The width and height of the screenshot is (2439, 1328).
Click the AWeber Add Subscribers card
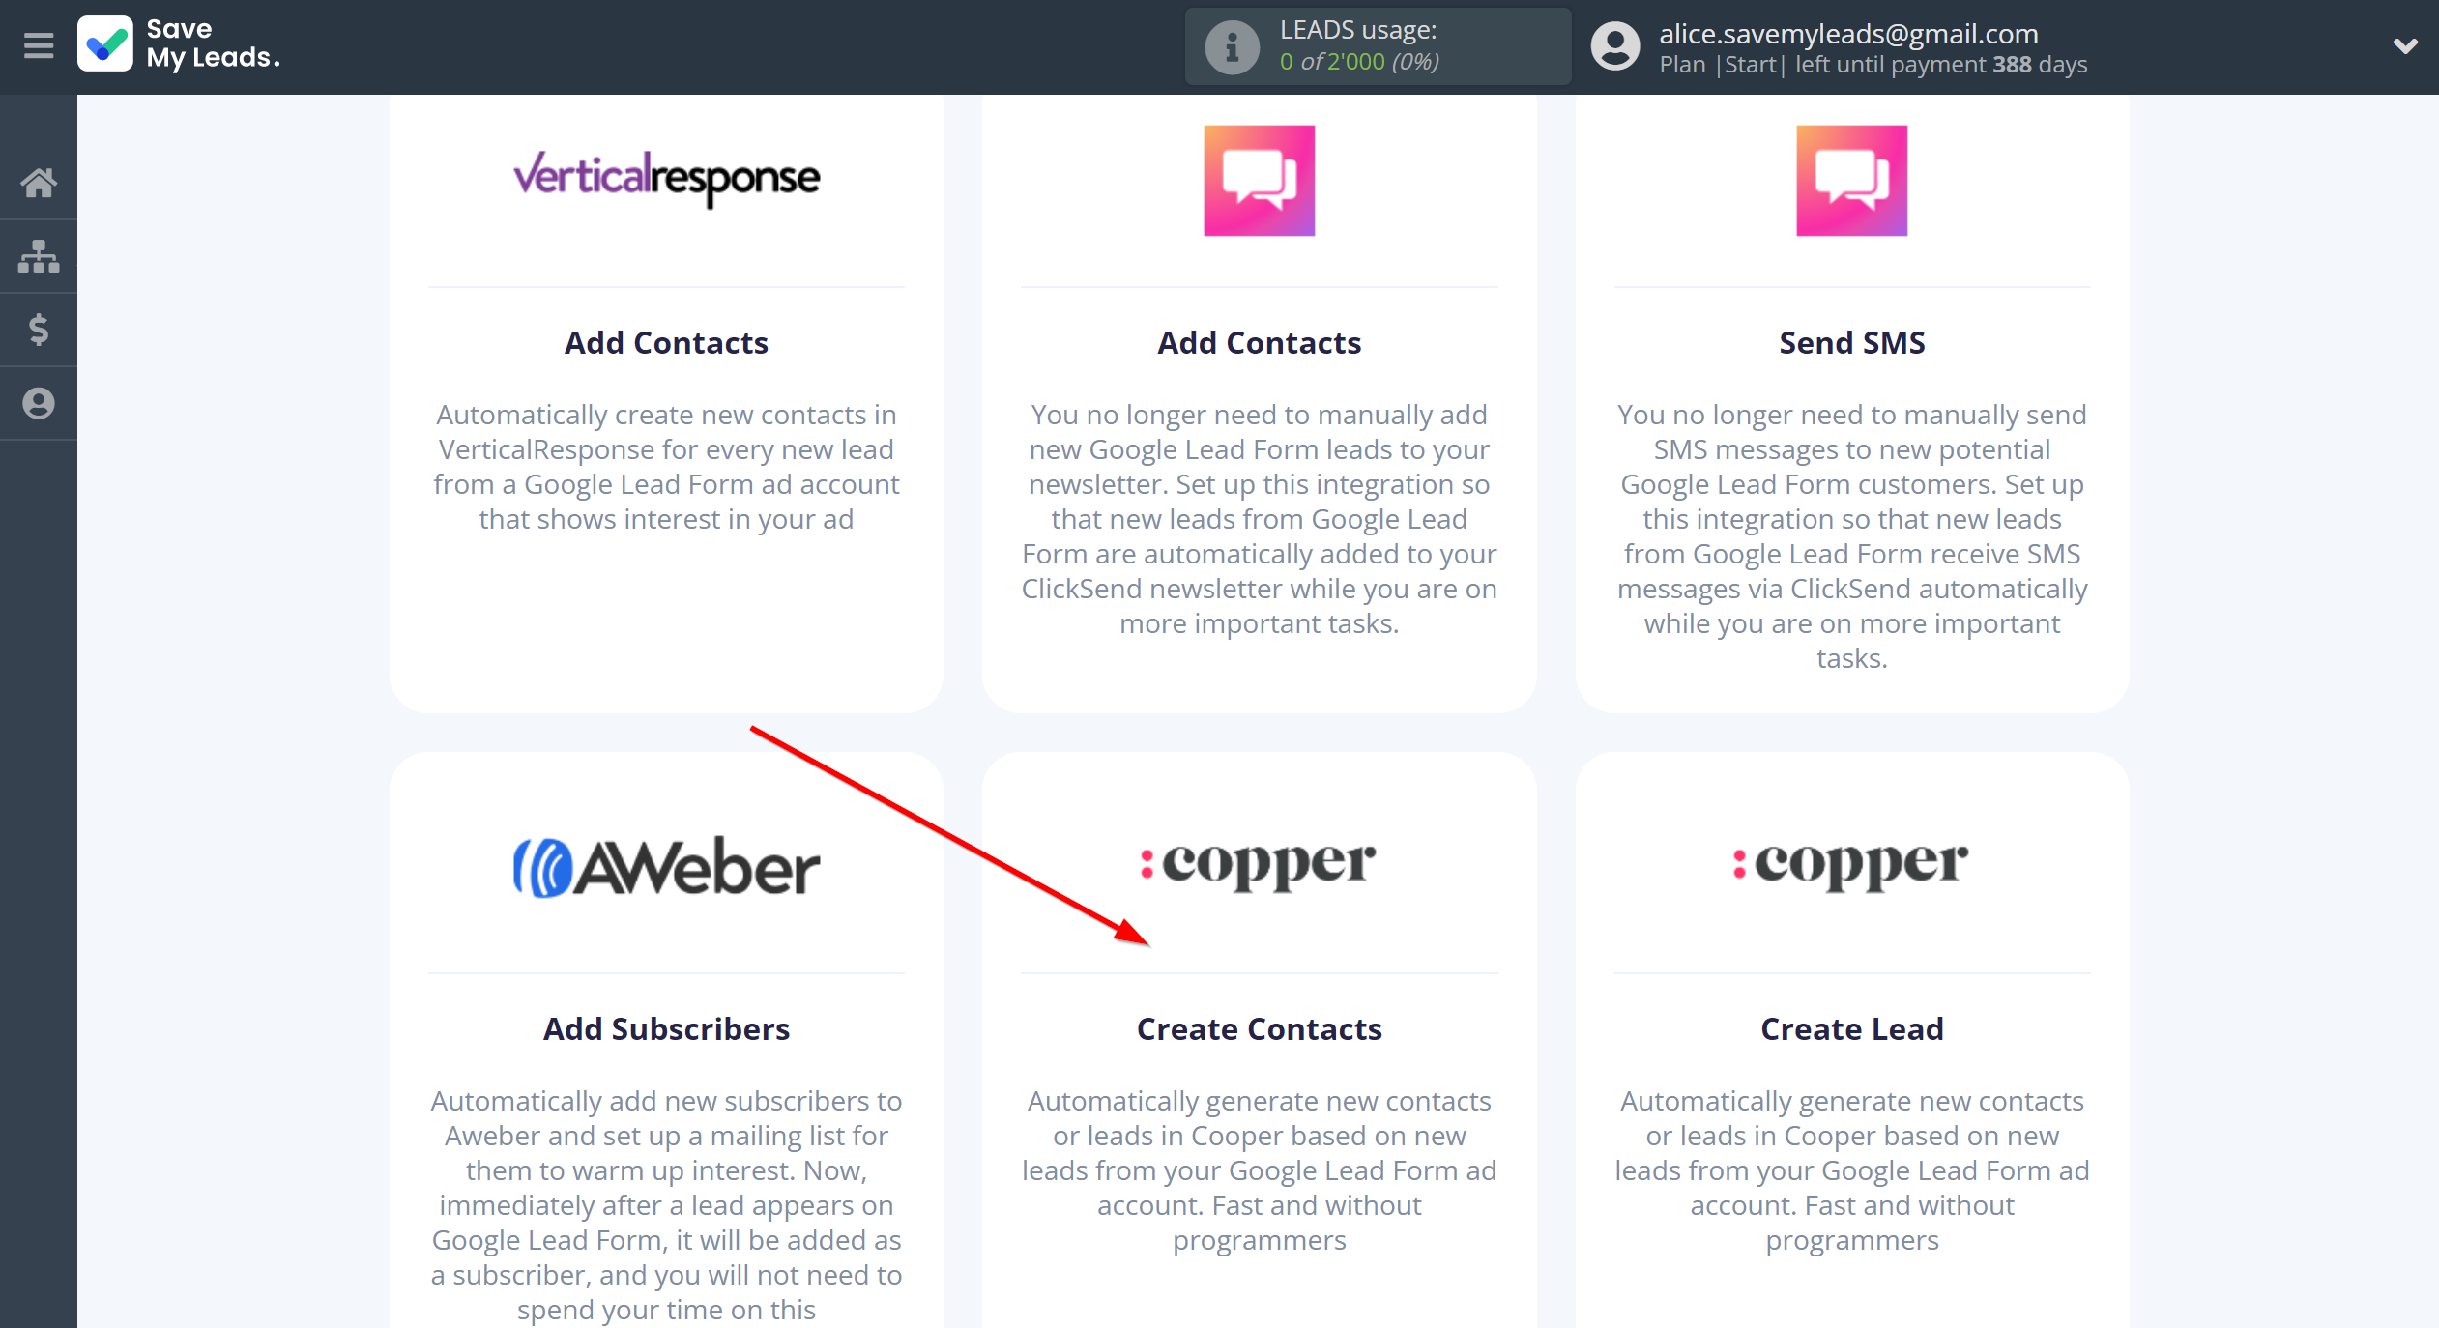[667, 1028]
